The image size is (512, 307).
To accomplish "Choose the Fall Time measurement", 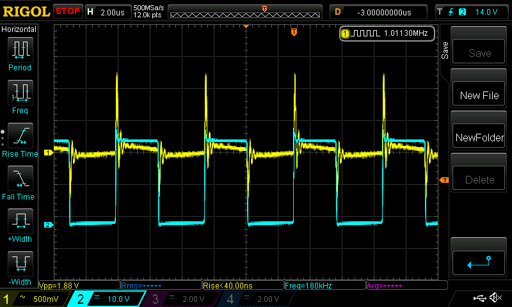I will coord(19,182).
